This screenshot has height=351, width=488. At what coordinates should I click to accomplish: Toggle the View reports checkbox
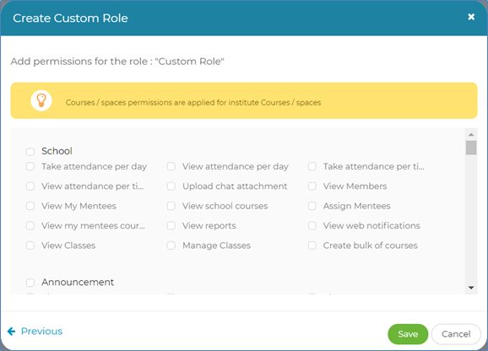point(171,226)
